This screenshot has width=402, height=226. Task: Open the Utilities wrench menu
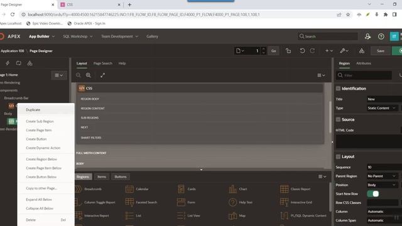tap(344, 51)
